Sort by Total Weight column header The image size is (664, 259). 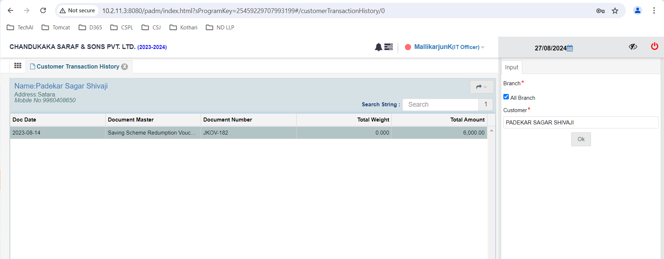pos(344,120)
